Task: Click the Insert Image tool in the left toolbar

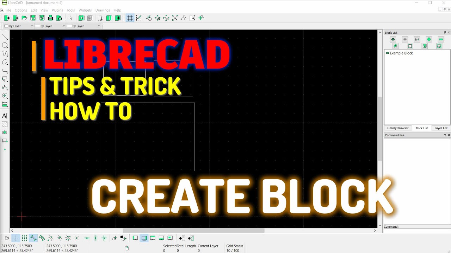Action: 5,132
